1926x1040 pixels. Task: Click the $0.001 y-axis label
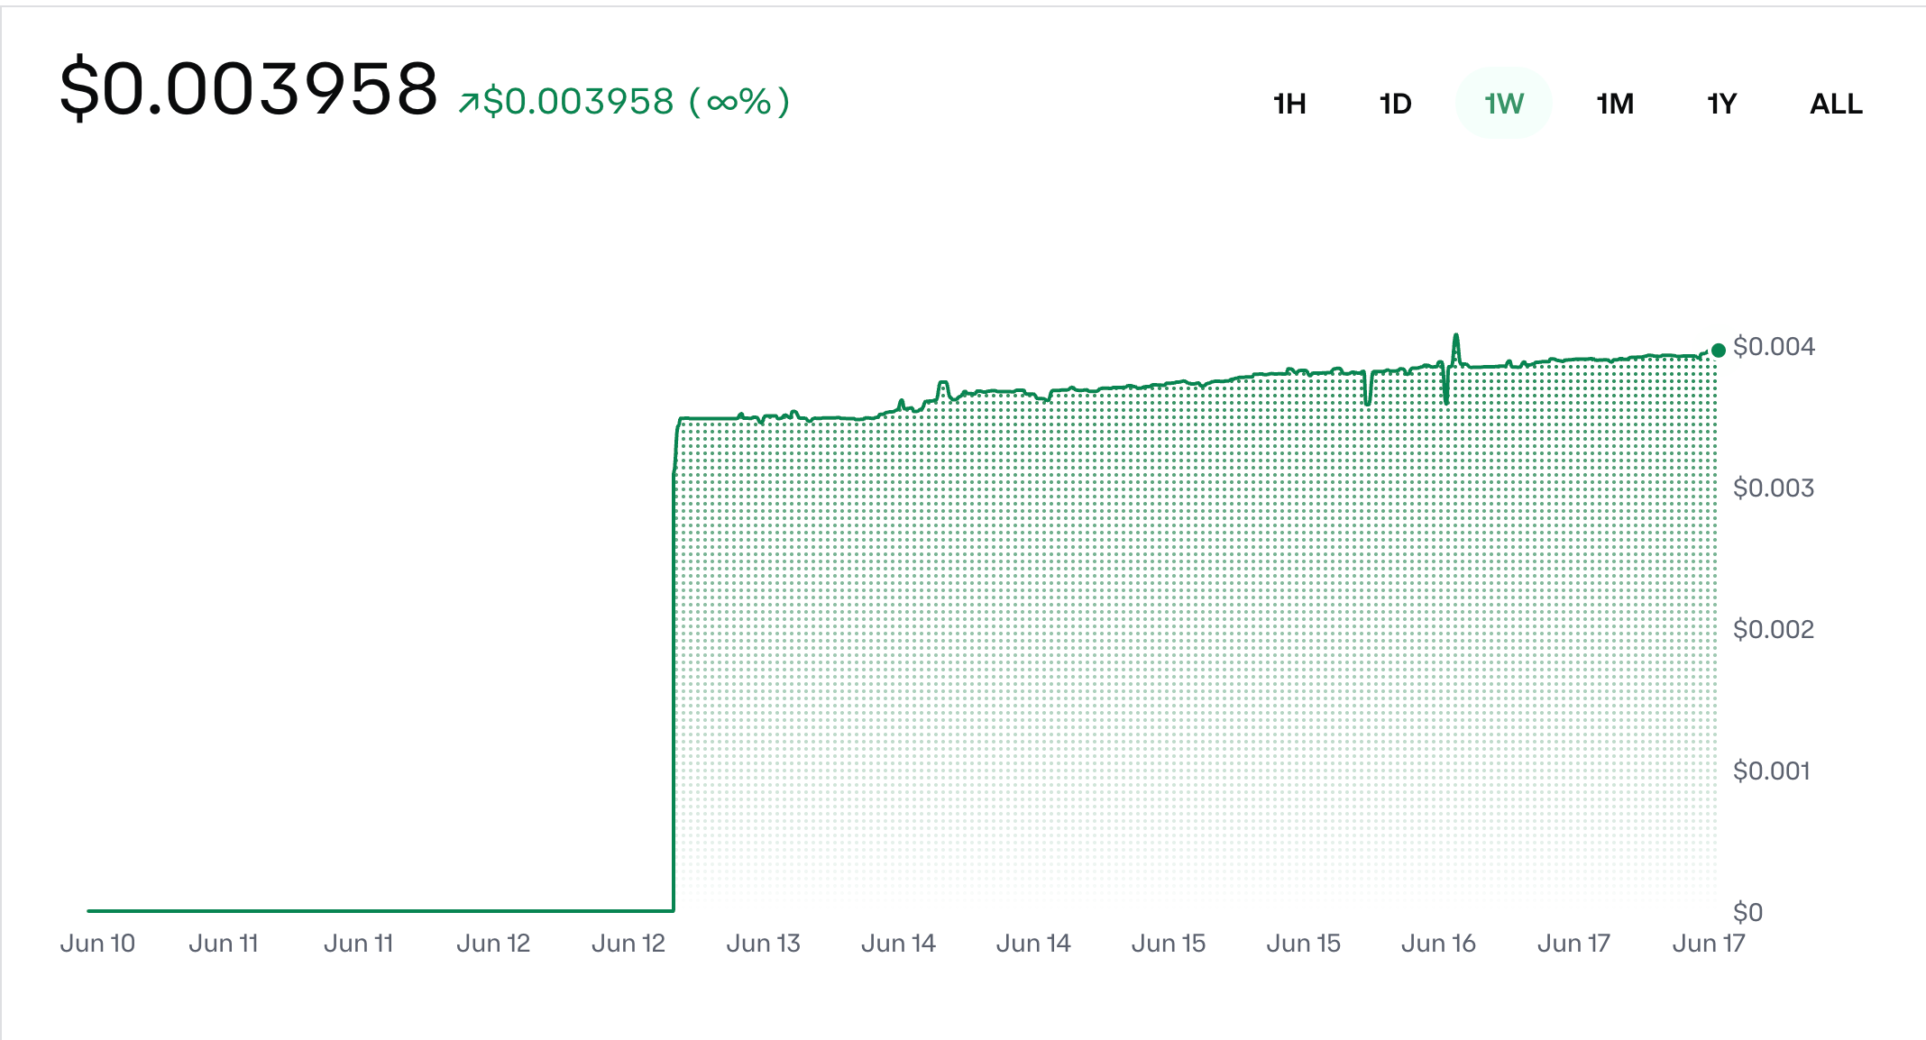coord(1772,771)
